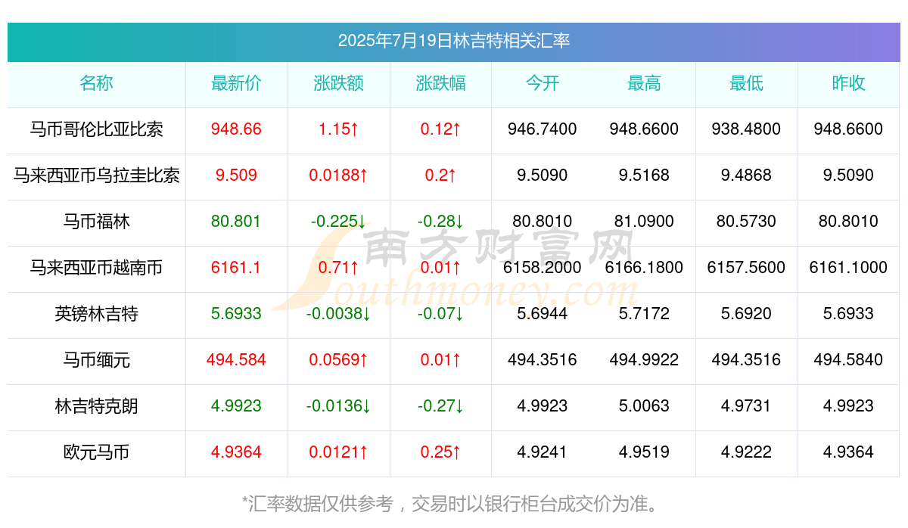
Task: Click the green latest price 4.9923
Action: point(236,406)
